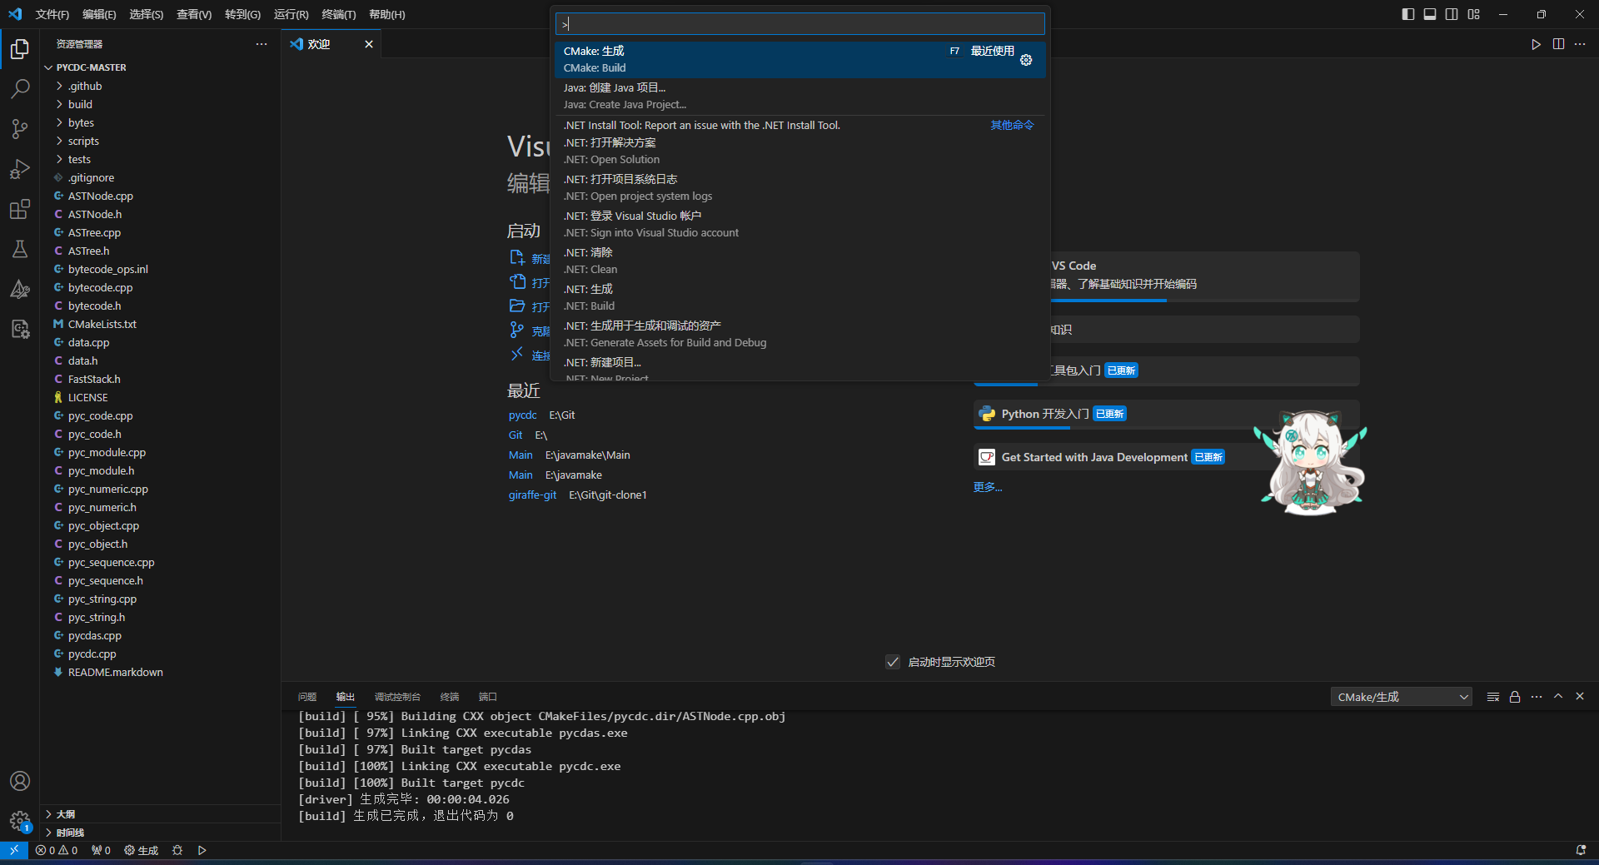Open the Accounts icon in activity bar
1599x865 pixels.
[x=20, y=781]
